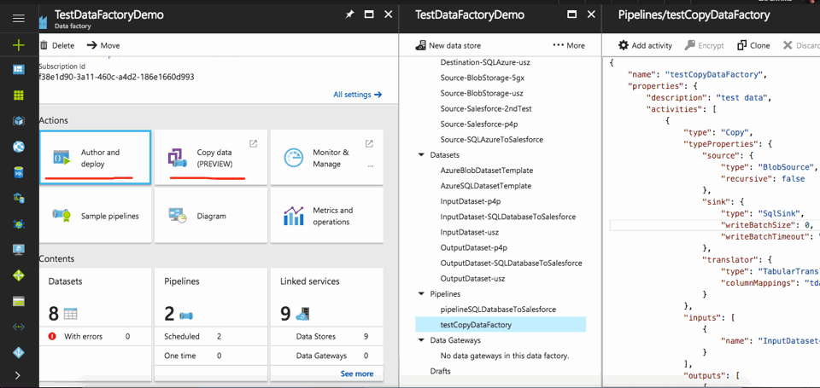Click the green plus New resource icon

[19, 45]
